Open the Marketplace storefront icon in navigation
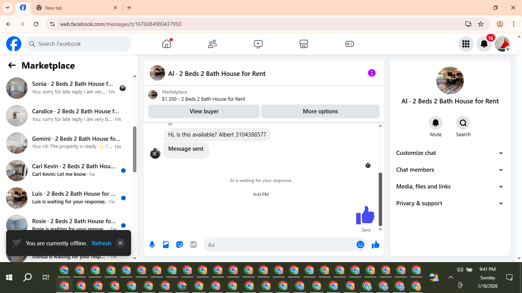The image size is (522, 293). 304,44
